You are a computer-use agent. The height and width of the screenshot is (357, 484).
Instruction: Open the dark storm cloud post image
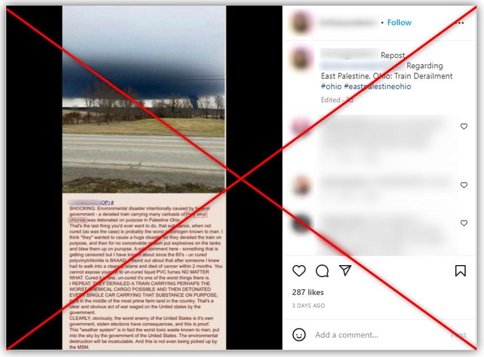pos(144,99)
